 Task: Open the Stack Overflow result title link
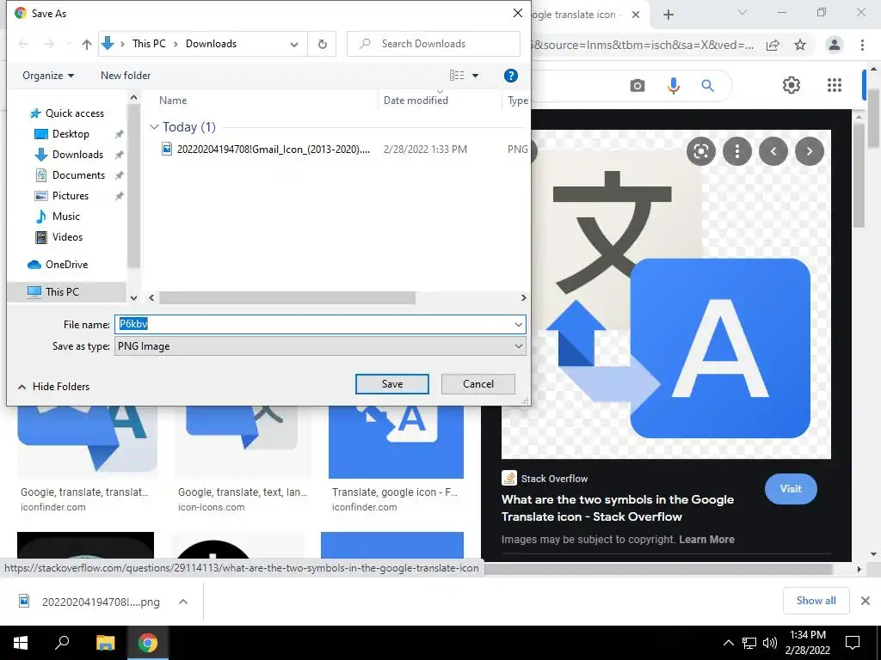point(618,508)
